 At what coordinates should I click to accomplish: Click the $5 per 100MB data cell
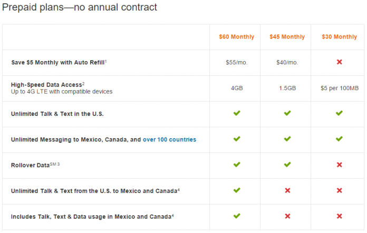pos(340,88)
